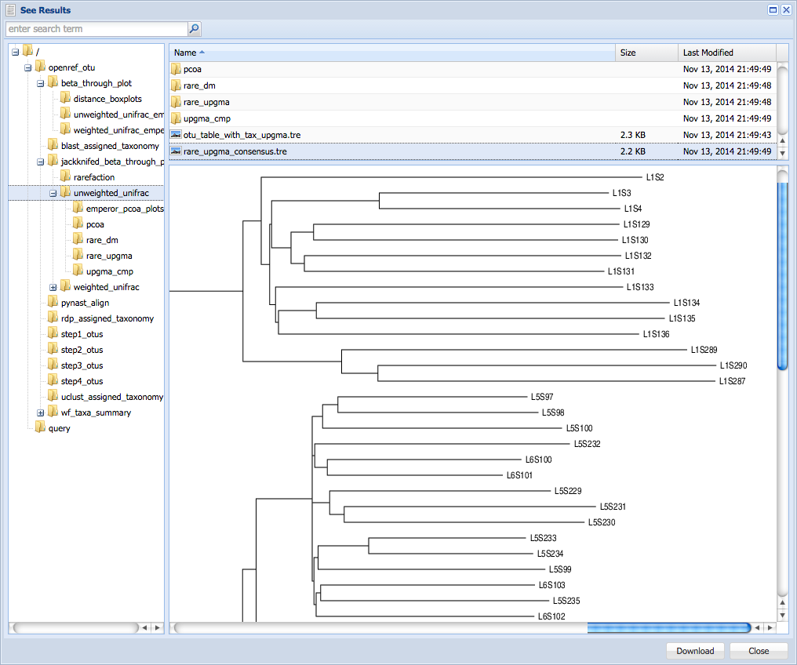Click the Download button
The height and width of the screenshot is (665, 797).
point(695,651)
